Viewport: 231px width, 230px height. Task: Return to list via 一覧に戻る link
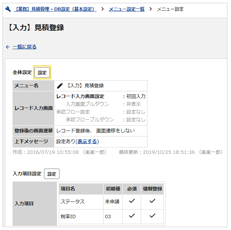24,47
